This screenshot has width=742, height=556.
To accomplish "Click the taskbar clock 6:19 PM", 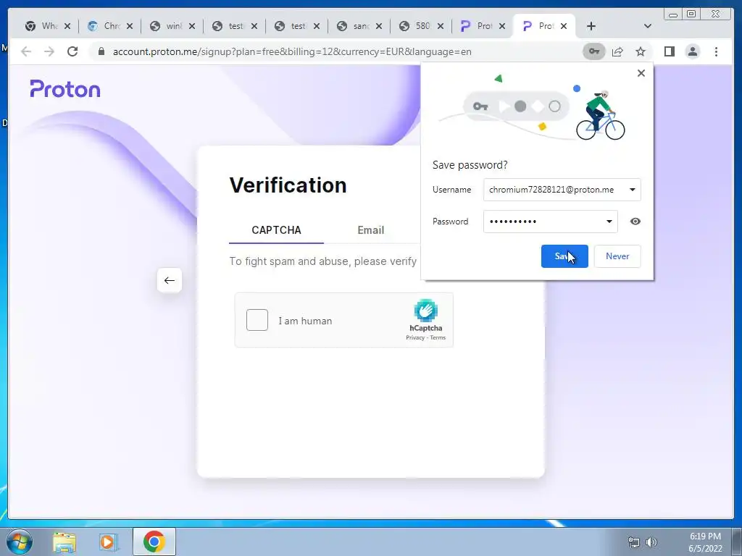I will coord(705,536).
